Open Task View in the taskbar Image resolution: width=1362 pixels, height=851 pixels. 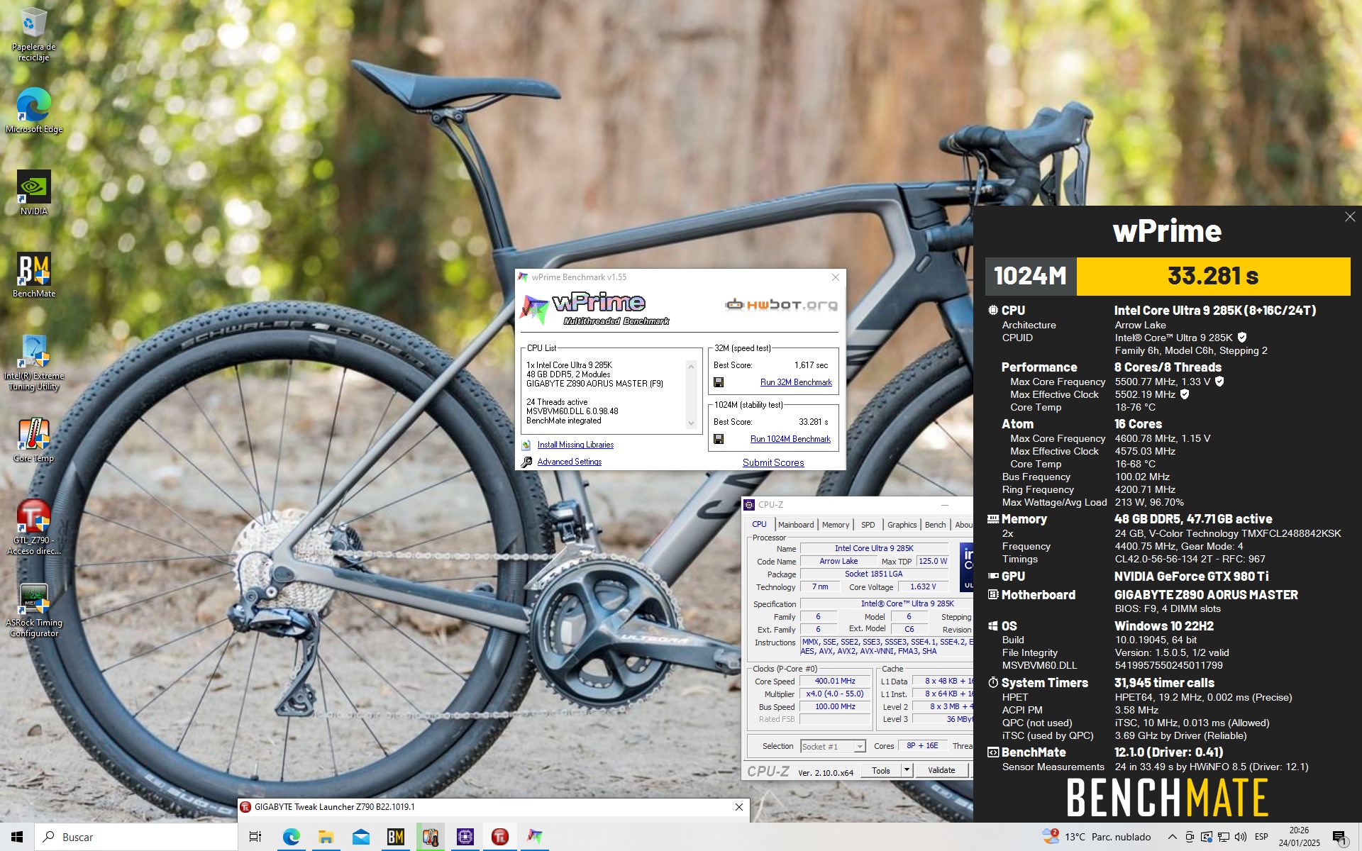click(255, 837)
